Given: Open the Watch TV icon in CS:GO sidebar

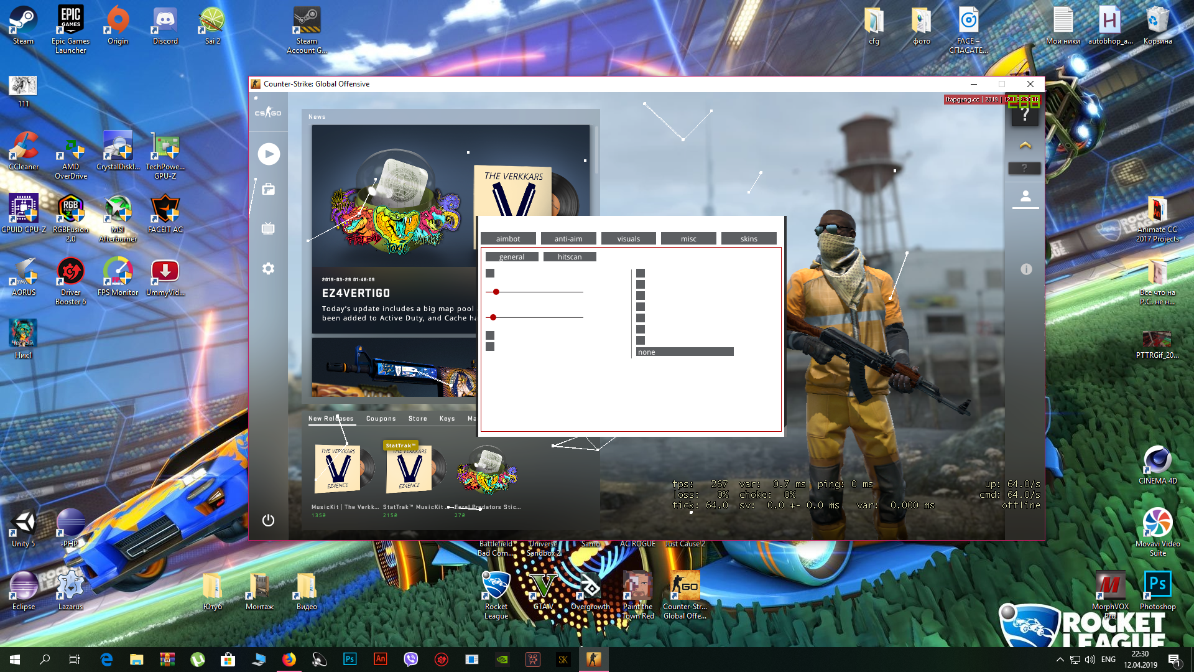Looking at the screenshot, I should pos(268,228).
